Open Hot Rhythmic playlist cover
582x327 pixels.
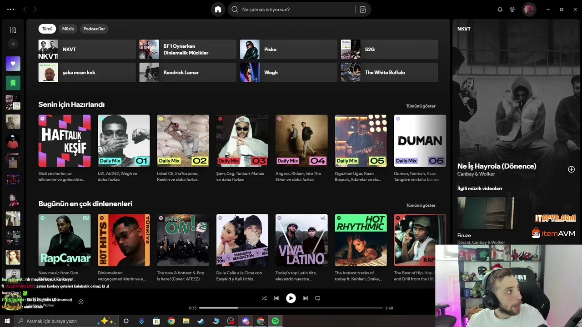[x=361, y=240]
